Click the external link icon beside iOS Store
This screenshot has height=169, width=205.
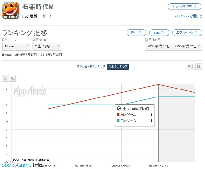201,16
